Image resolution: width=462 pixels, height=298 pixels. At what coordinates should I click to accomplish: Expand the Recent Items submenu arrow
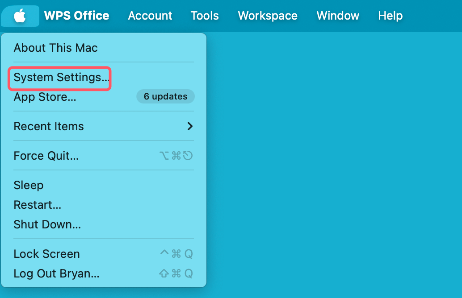click(190, 126)
